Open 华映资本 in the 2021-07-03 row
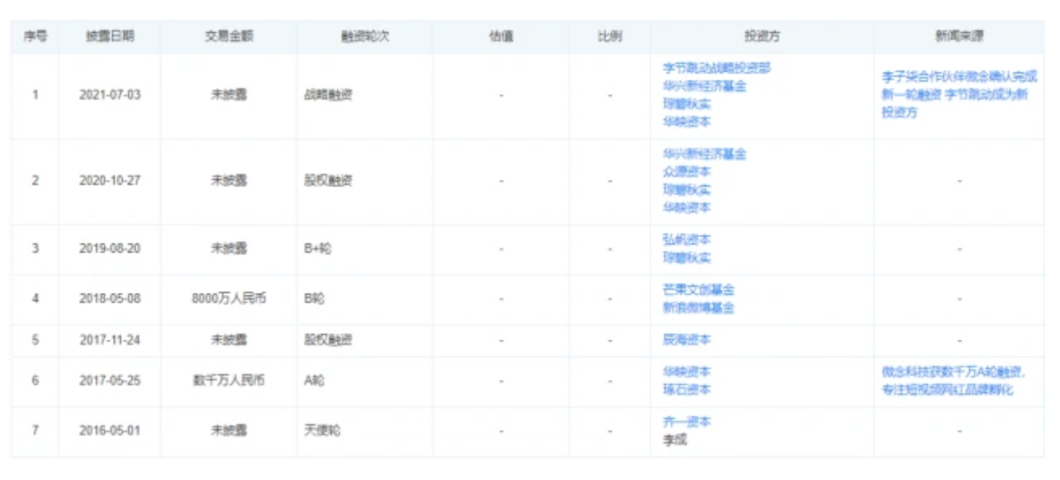 (x=687, y=122)
